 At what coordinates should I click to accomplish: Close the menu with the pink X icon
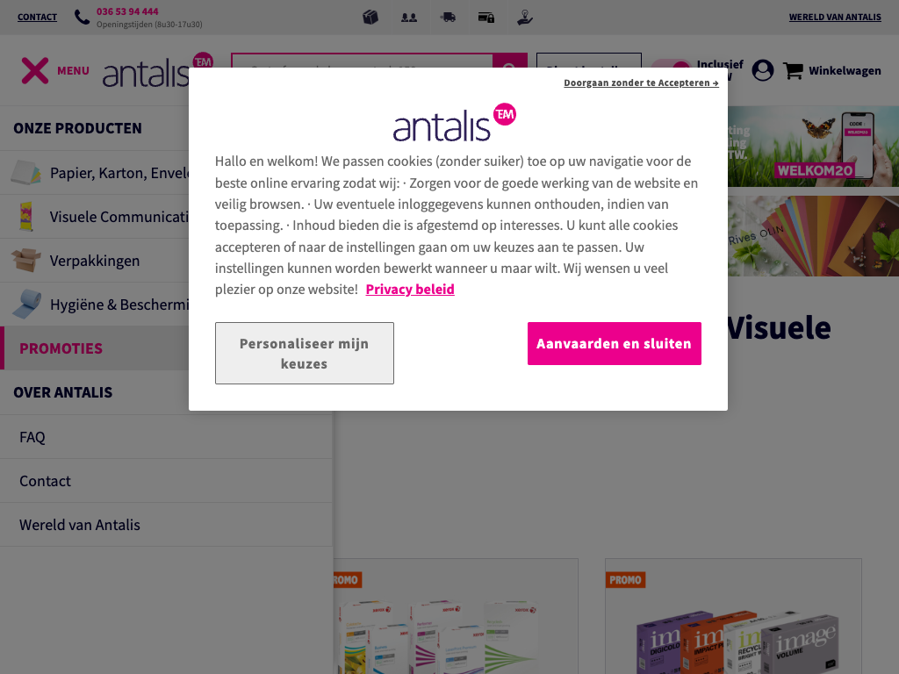[35, 70]
